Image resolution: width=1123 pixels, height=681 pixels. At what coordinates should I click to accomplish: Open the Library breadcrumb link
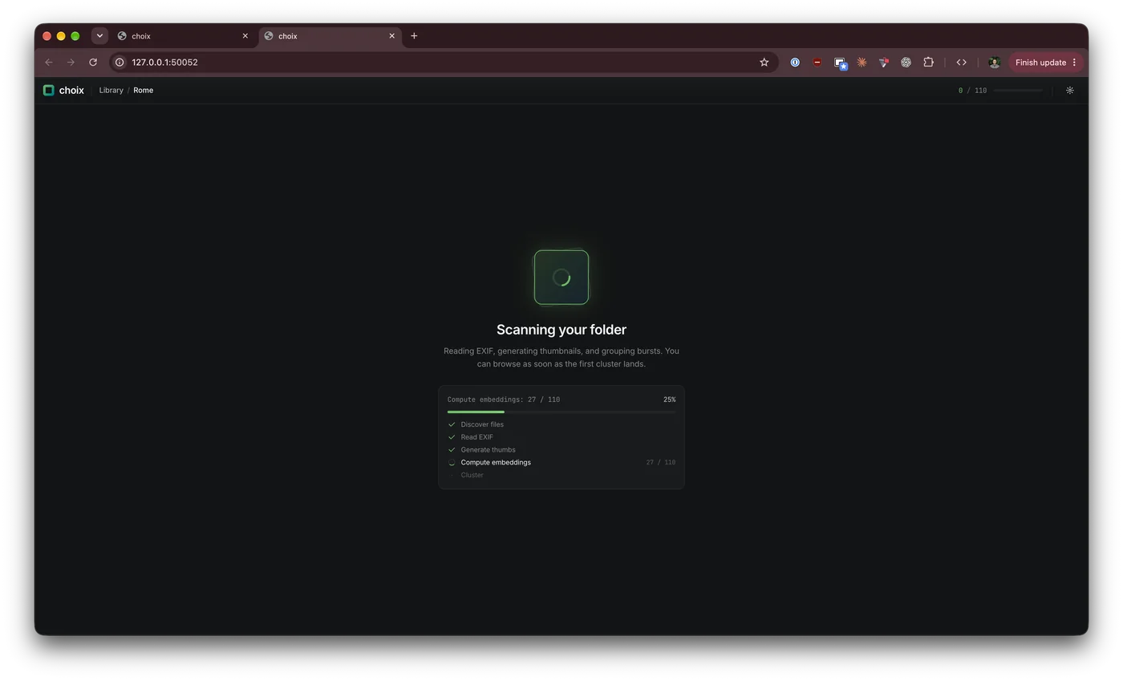tap(111, 91)
